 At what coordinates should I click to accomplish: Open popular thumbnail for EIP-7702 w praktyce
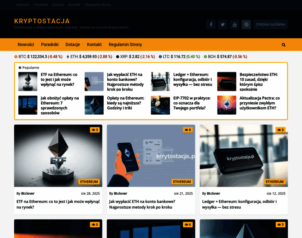[160, 105]
